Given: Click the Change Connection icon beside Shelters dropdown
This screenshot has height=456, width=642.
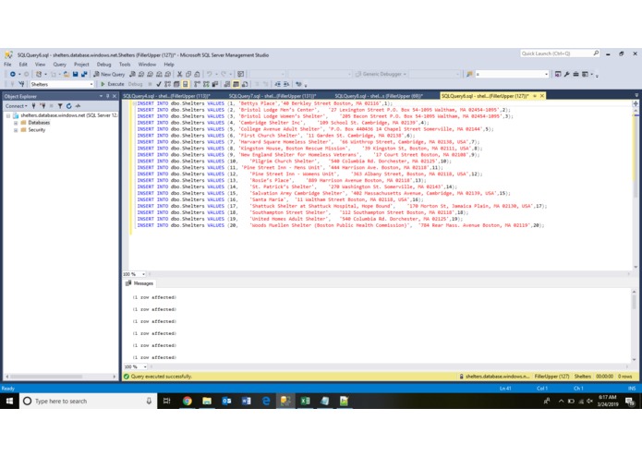Looking at the screenshot, I should click(21, 84).
